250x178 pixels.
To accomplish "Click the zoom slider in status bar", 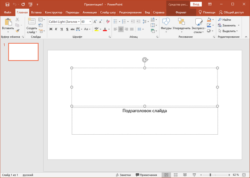I will [211, 175].
